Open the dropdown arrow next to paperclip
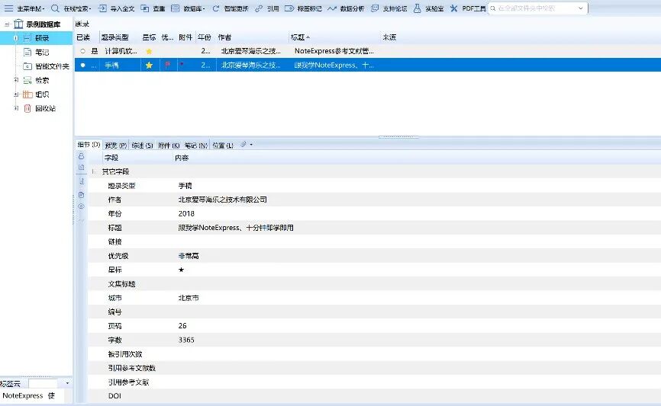The image size is (661, 406). pyautogui.click(x=251, y=145)
